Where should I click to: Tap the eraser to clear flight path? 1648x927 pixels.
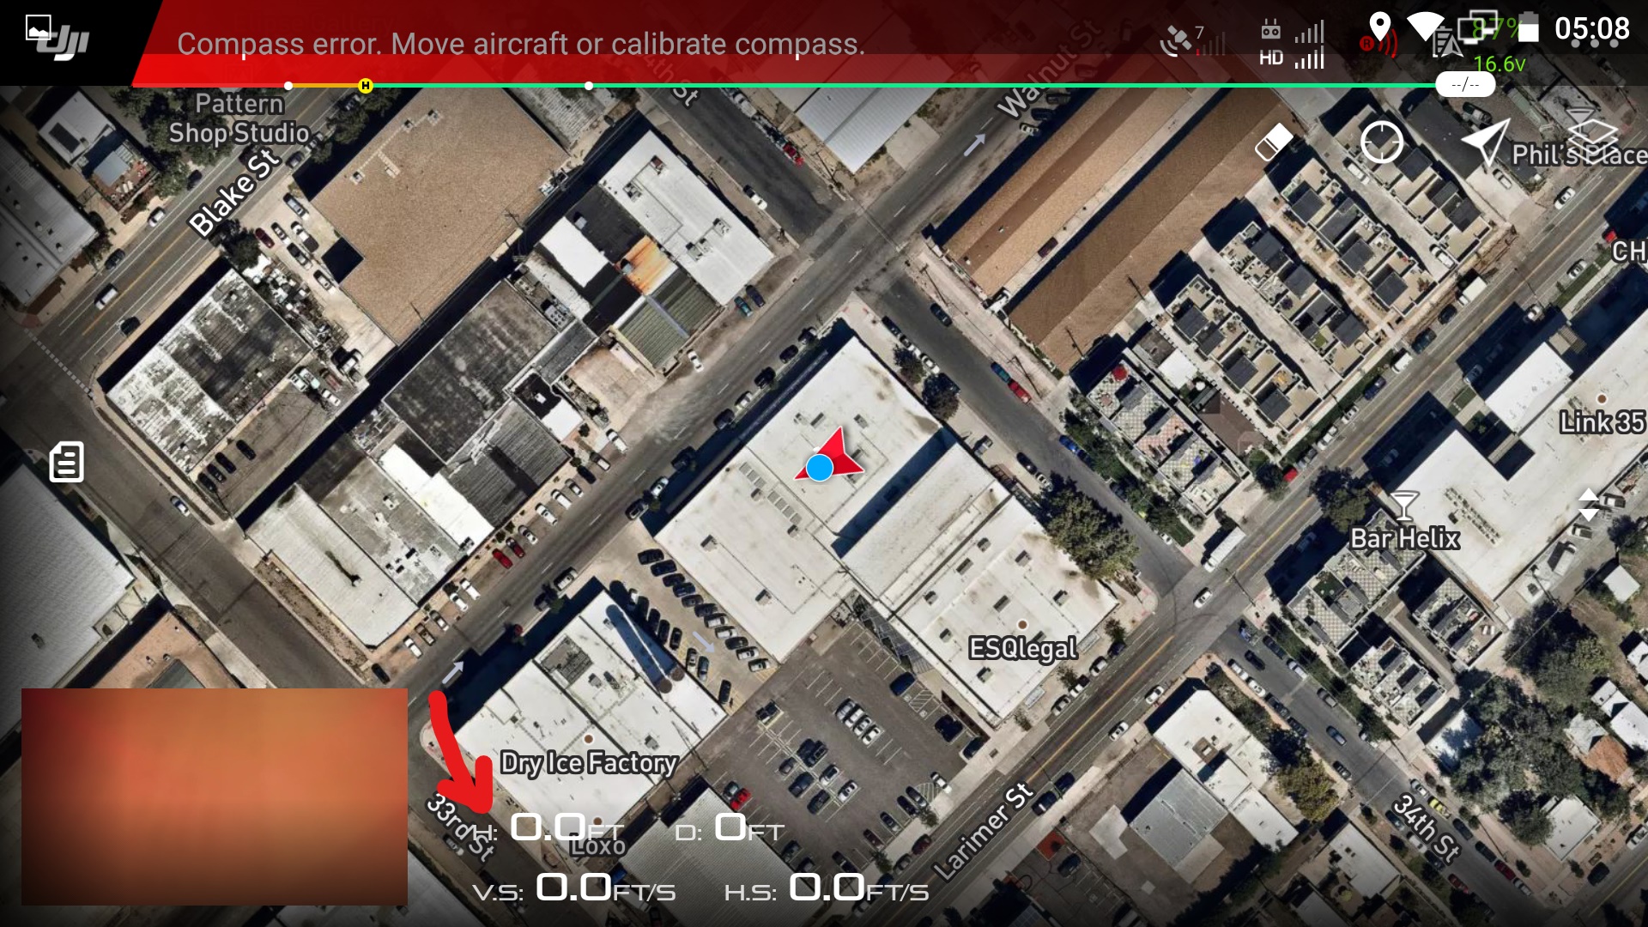tap(1273, 142)
